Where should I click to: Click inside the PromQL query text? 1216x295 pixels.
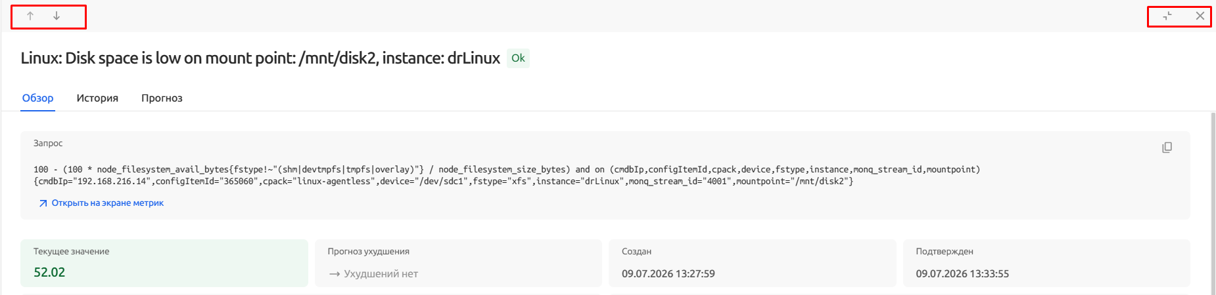(x=507, y=175)
